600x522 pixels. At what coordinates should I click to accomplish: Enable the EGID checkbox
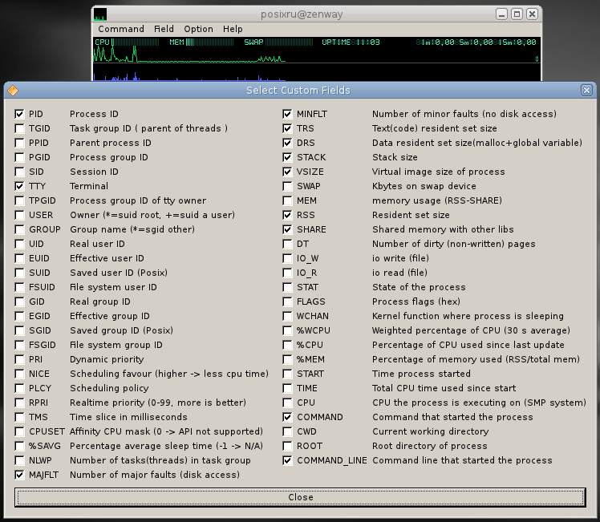click(x=19, y=316)
